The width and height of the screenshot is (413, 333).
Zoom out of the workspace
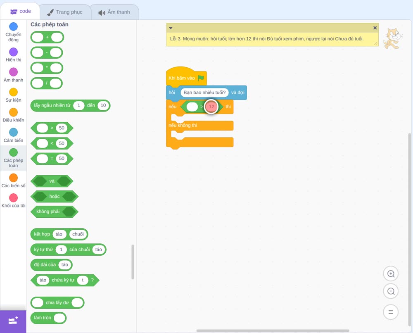point(391,291)
